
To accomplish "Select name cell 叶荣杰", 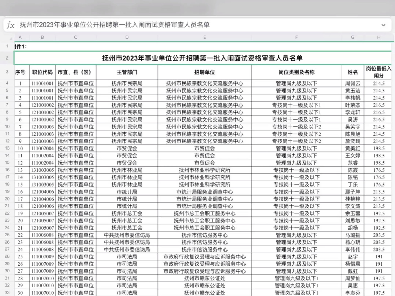I will (x=353, y=105).
